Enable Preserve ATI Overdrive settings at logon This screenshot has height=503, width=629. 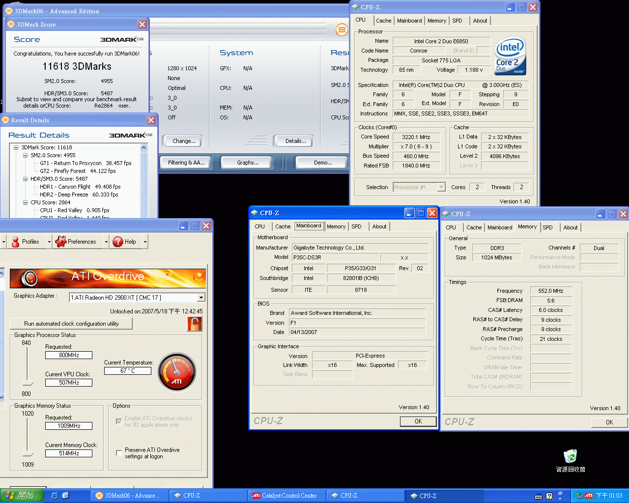click(x=119, y=453)
